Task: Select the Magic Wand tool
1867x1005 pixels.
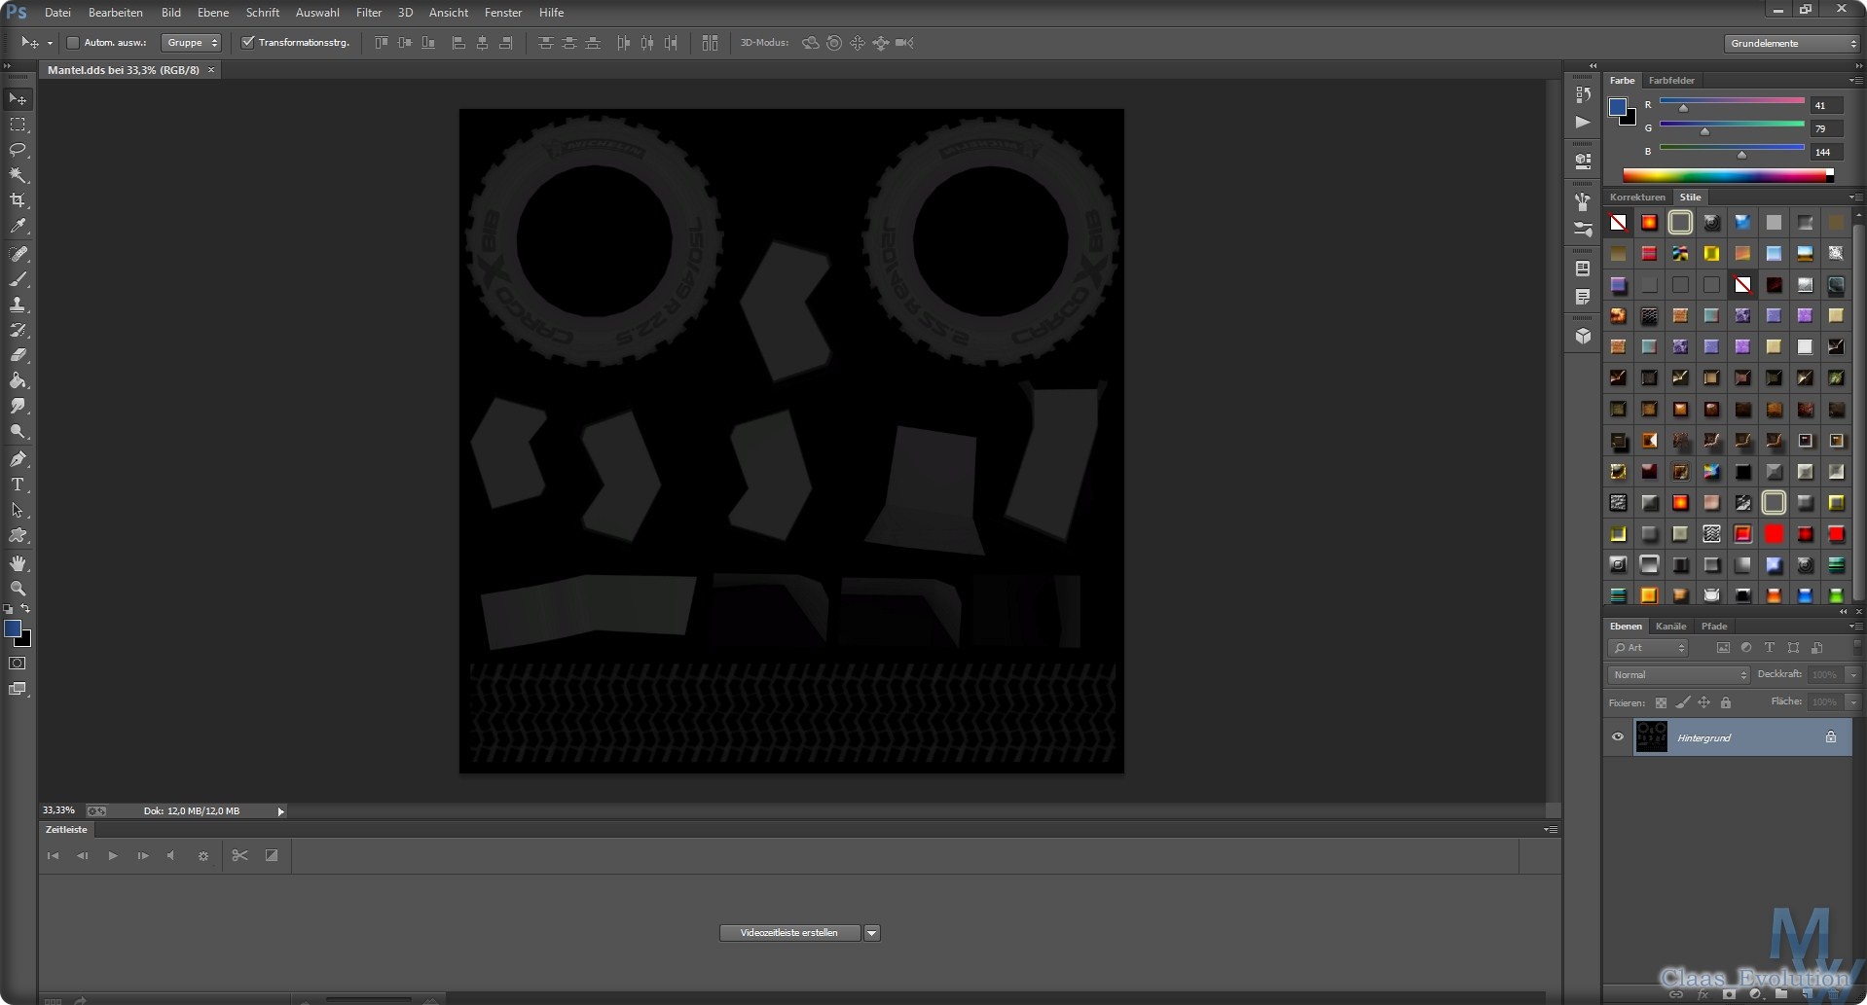Action: (18, 175)
